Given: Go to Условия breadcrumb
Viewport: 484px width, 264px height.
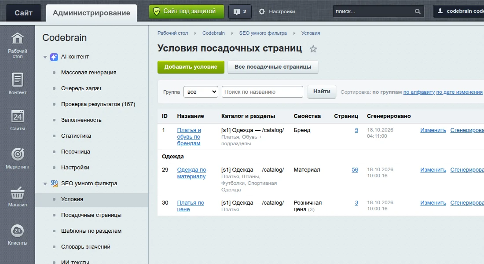Looking at the screenshot, I should pyautogui.click(x=311, y=33).
